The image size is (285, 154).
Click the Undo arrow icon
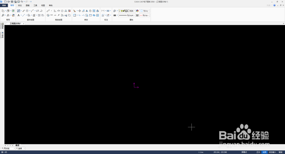click(22, 2)
